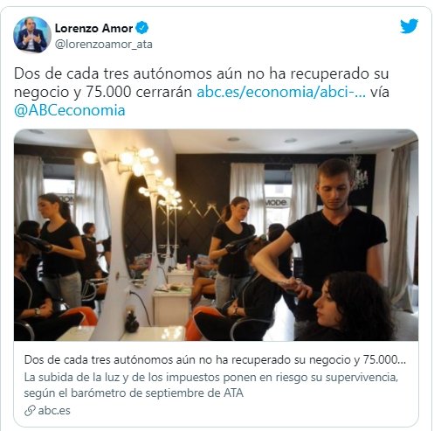Click the Twitter bird logo

coord(409,26)
